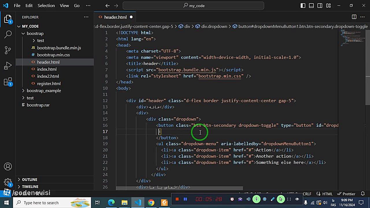
Task: Toggle the Secondary Side Bar layout button
Action: coord(320,5)
